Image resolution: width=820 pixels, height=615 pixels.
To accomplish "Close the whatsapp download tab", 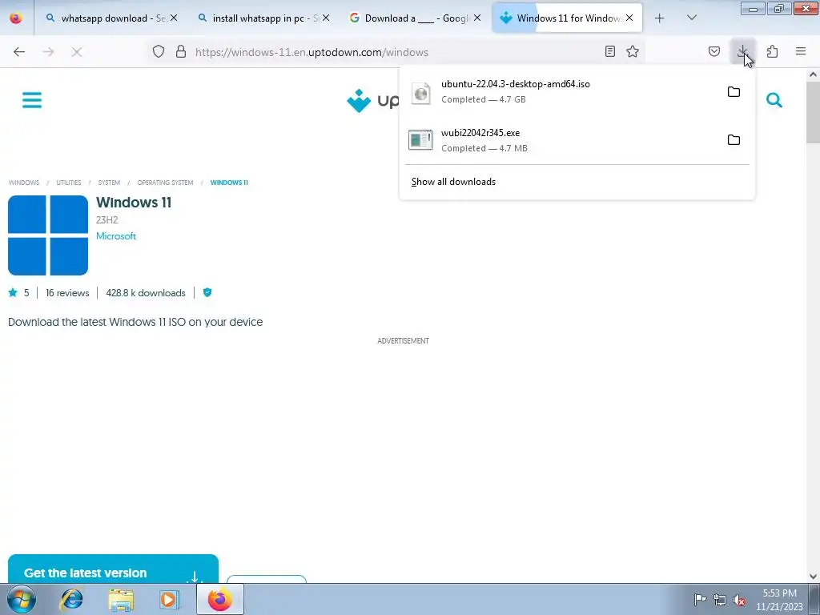I will [x=174, y=18].
